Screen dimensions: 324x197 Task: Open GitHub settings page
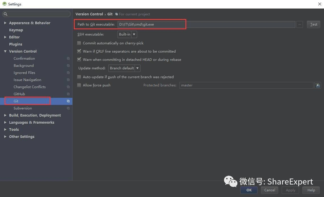tap(19, 94)
